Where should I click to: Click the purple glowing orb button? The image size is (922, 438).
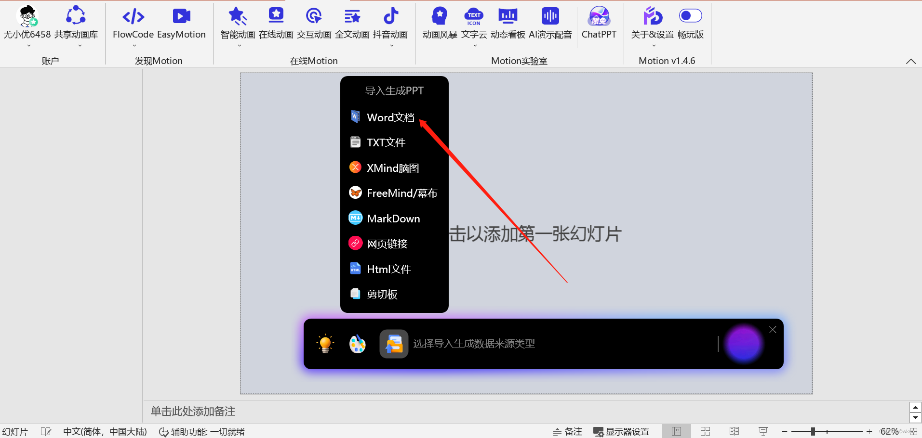(x=744, y=344)
